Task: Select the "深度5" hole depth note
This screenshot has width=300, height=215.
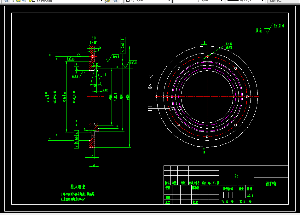Action: [x=229, y=48]
